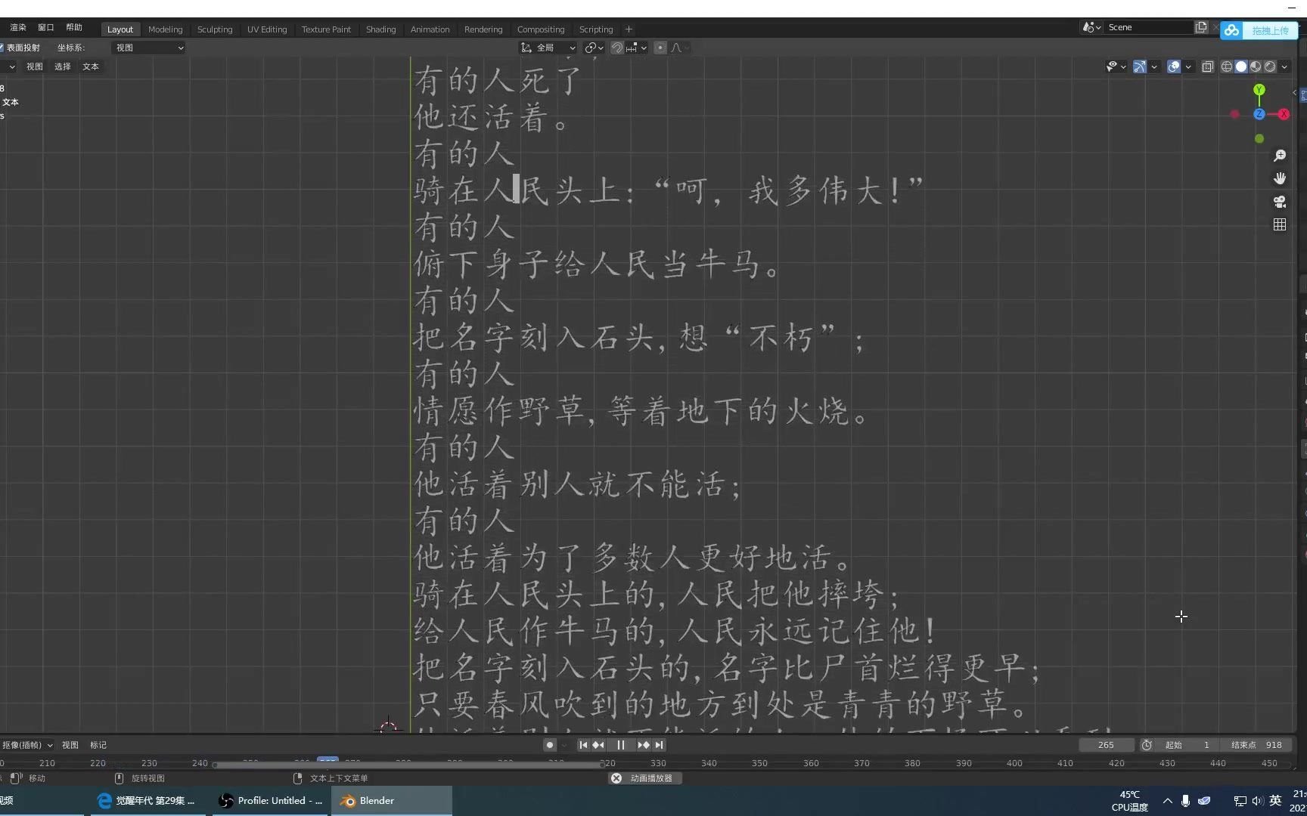Select material preview shading

pyautogui.click(x=1256, y=66)
